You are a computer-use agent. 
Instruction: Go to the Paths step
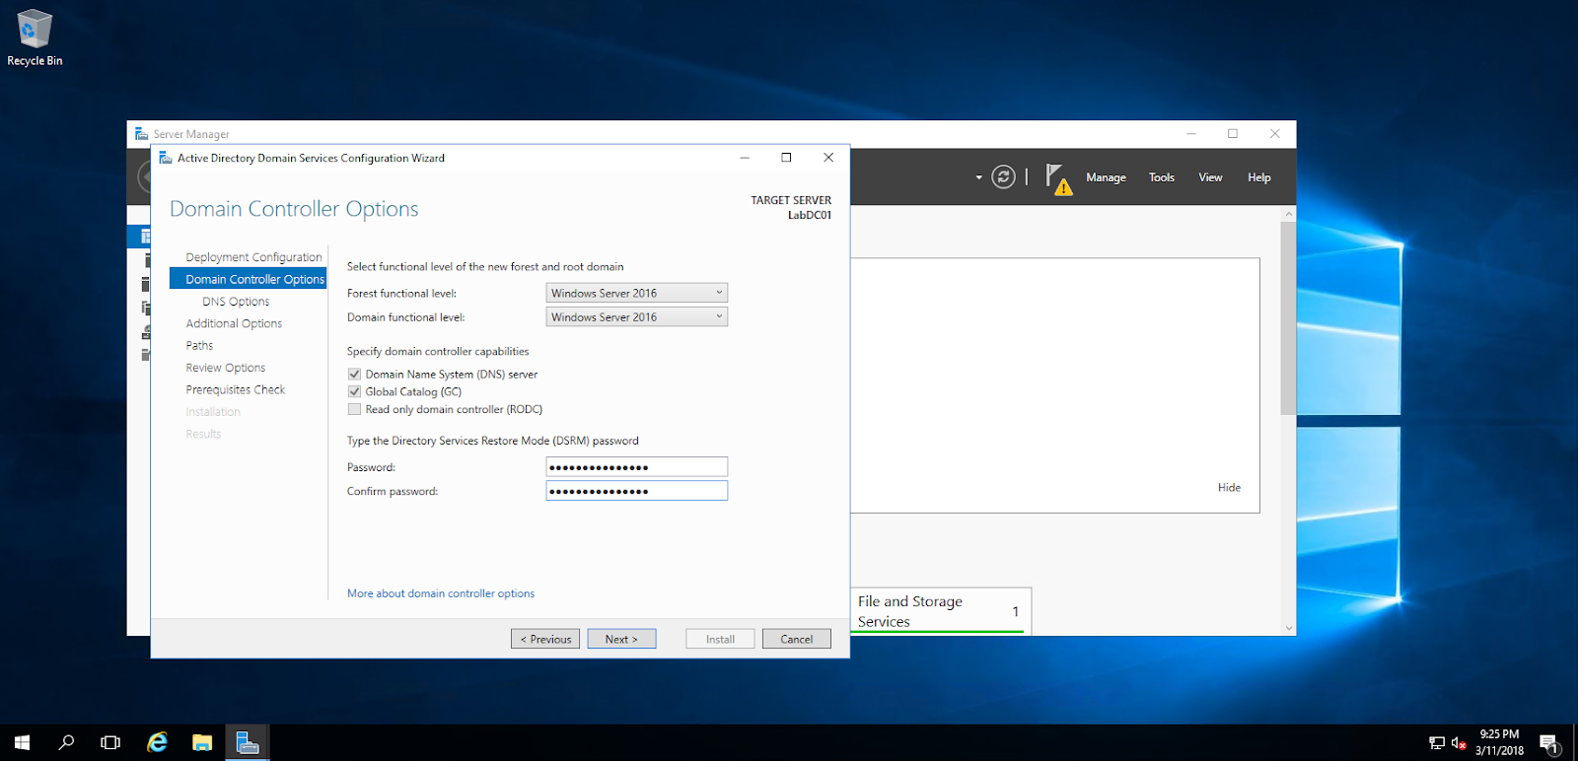(199, 346)
